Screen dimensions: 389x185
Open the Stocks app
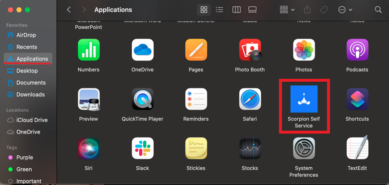point(250,148)
